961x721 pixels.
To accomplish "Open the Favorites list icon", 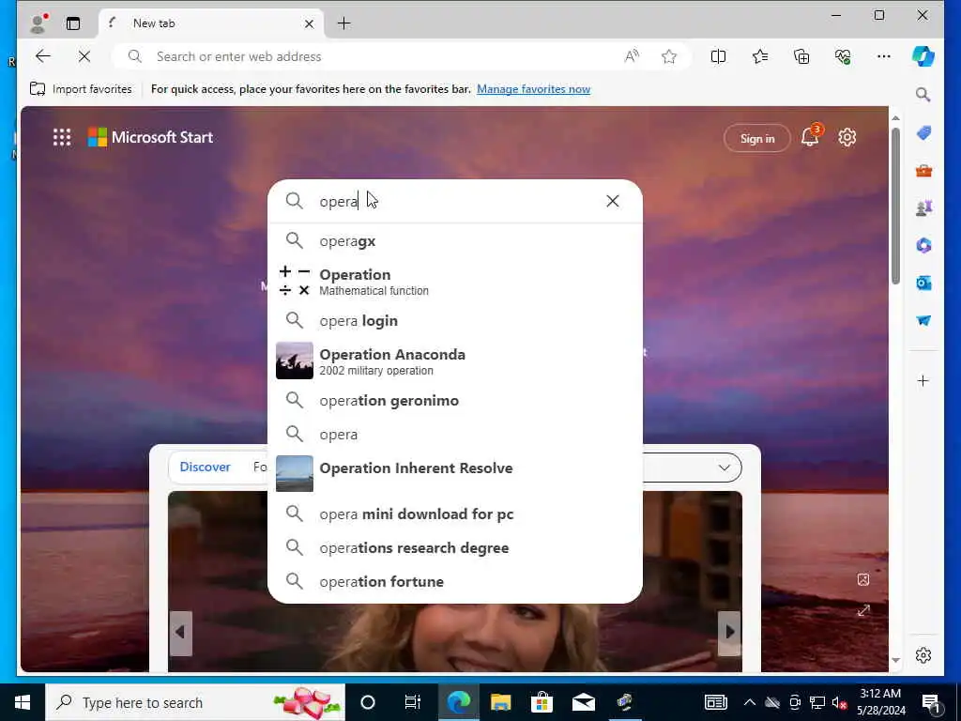I will (759, 56).
